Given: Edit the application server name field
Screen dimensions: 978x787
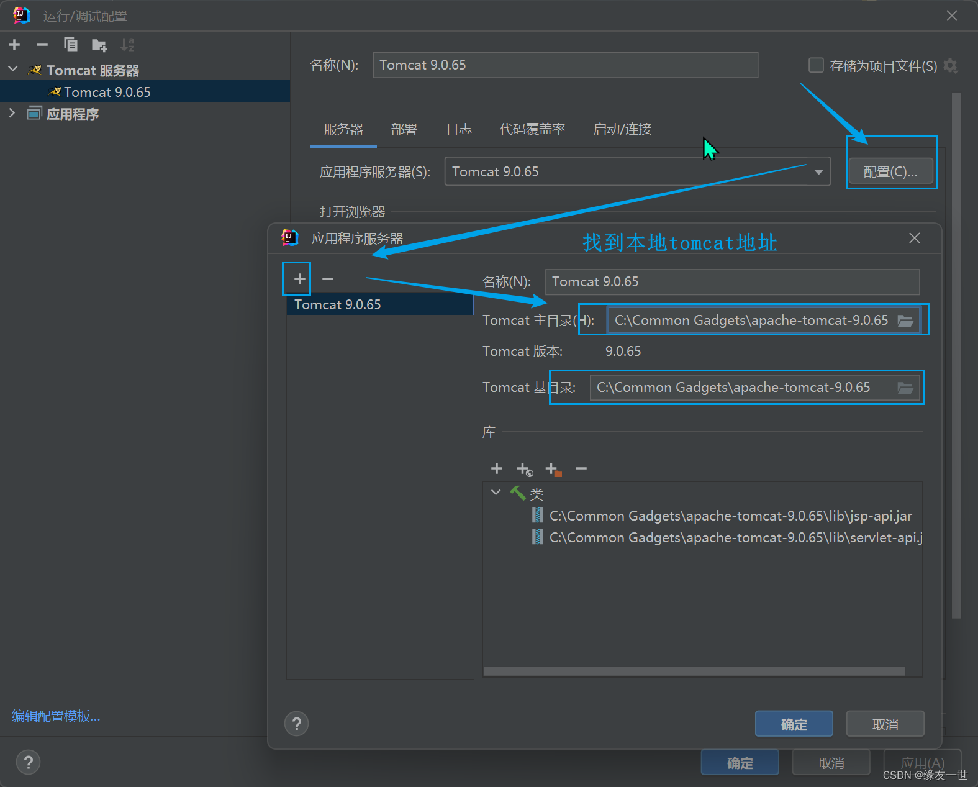Looking at the screenshot, I should point(732,282).
